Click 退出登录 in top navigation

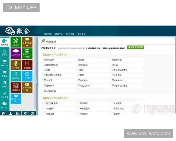81,34
